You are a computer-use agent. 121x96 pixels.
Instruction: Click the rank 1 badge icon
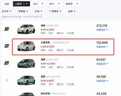7,29
